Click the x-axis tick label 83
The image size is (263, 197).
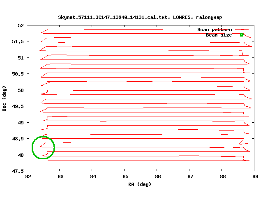point(60,176)
